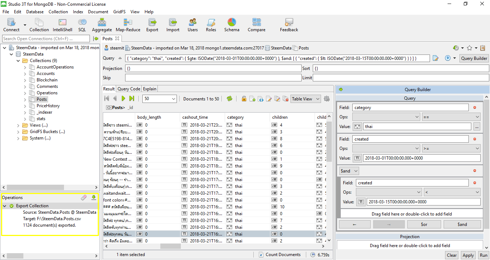Viewport: 490px width, 260px height.
Task: Open query editor icon beside Query field
Action: pos(436,58)
